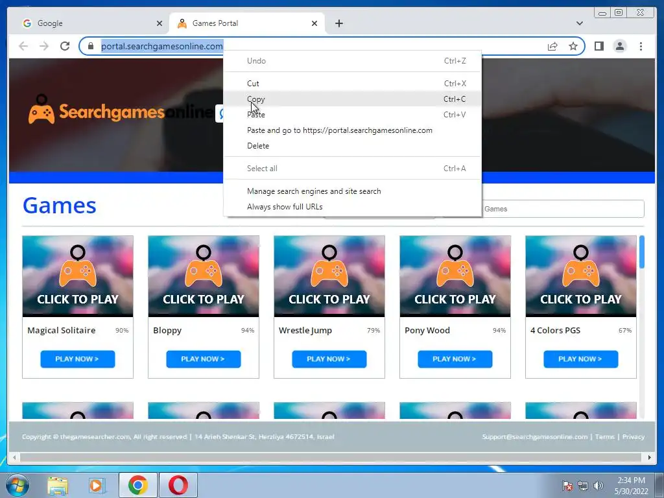Viewport: 664px width, 498px height.
Task: Click the Wrestle Jump title text
Action: coord(305,331)
